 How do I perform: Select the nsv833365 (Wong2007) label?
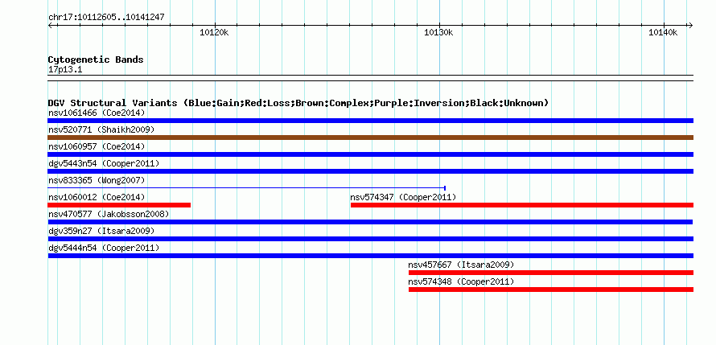(x=97, y=180)
